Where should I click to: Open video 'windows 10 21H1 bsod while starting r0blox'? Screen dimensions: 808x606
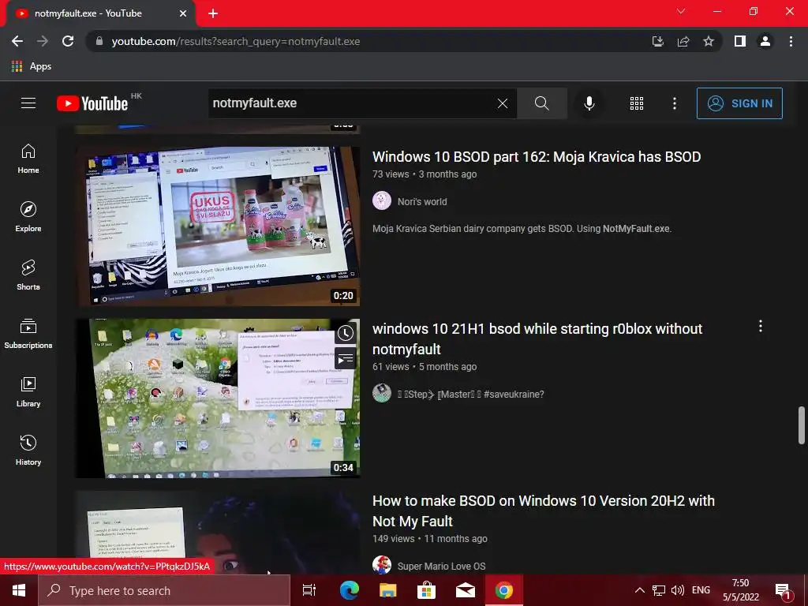tap(537, 339)
